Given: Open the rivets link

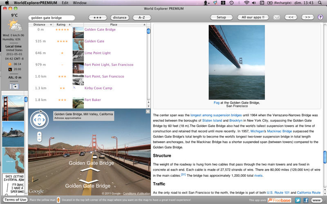Looking at the screenshot, I should pos(258,175).
